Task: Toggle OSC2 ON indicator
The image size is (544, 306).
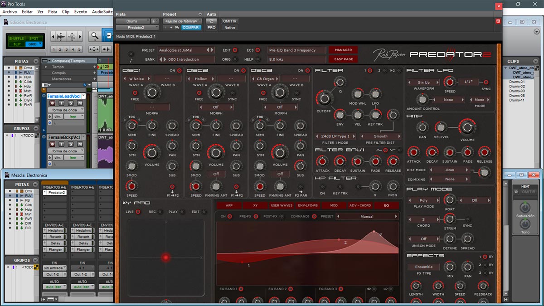Action: pyautogui.click(x=243, y=71)
